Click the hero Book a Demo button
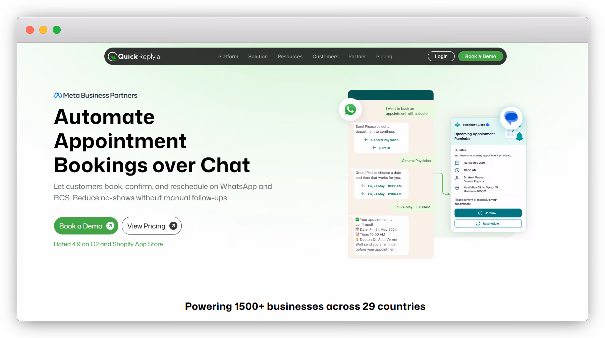The image size is (605, 338). tap(86, 226)
